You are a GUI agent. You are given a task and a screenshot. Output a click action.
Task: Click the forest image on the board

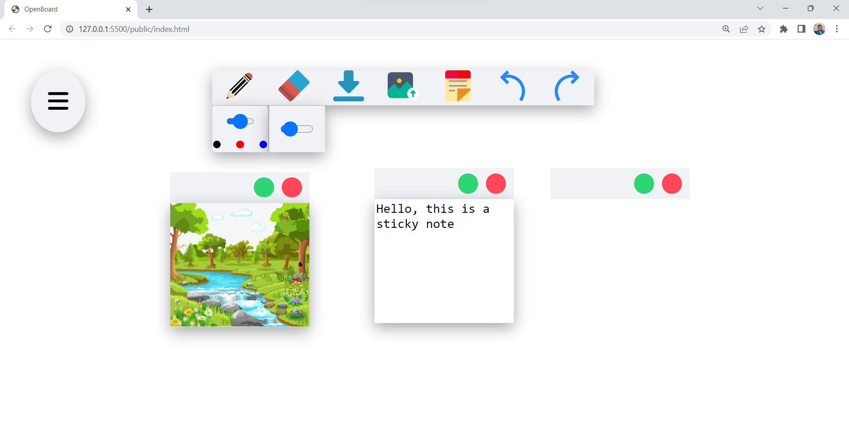click(x=239, y=265)
